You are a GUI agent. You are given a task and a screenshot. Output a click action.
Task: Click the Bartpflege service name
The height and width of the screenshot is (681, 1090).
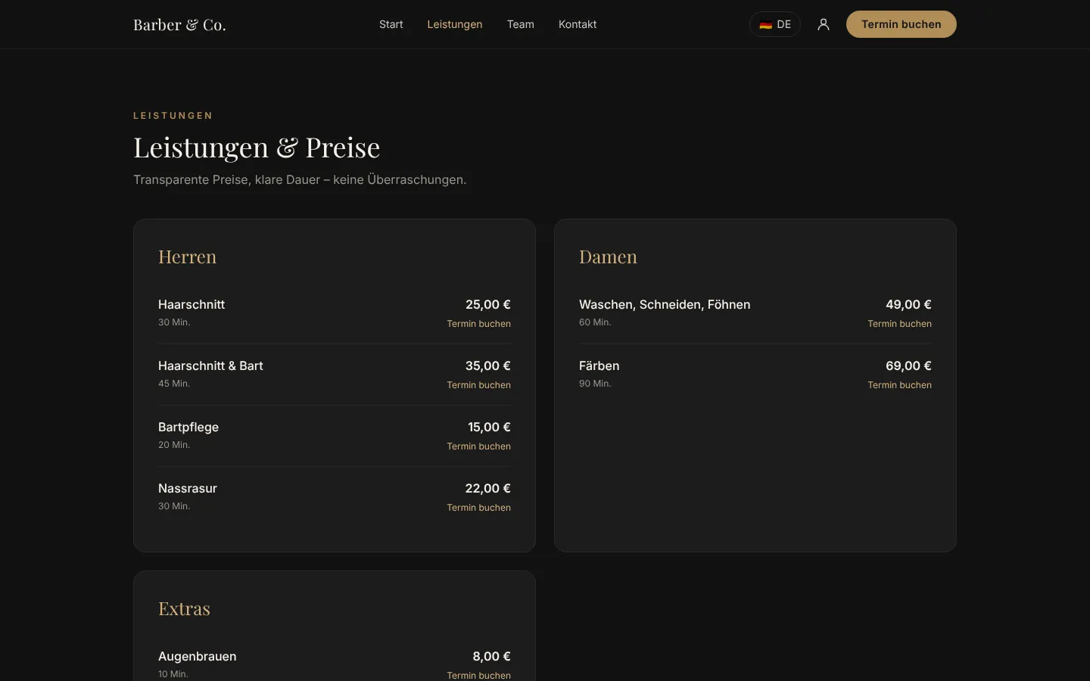coord(188,427)
